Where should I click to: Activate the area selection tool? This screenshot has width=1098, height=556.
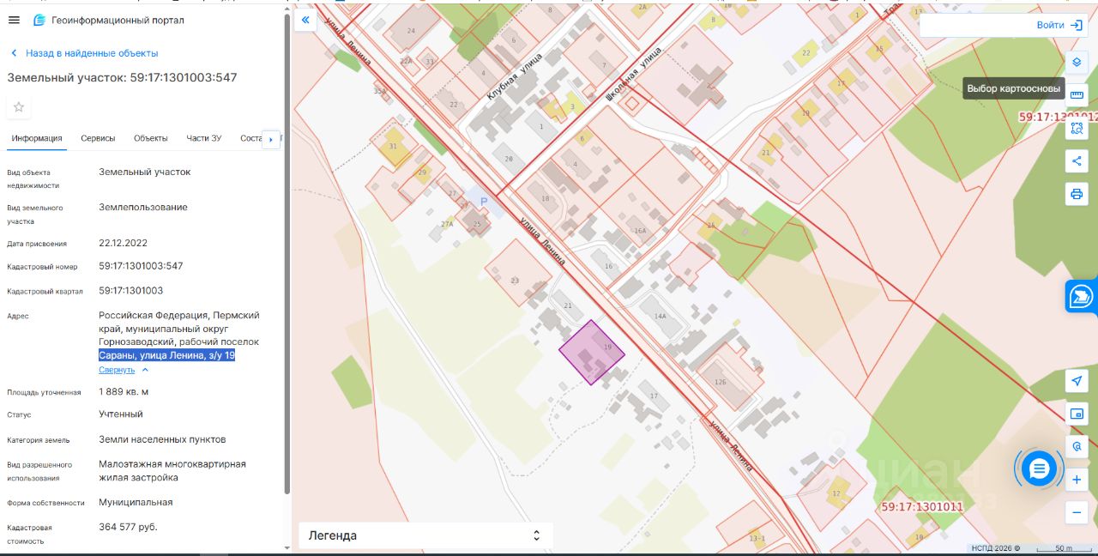[1077, 129]
